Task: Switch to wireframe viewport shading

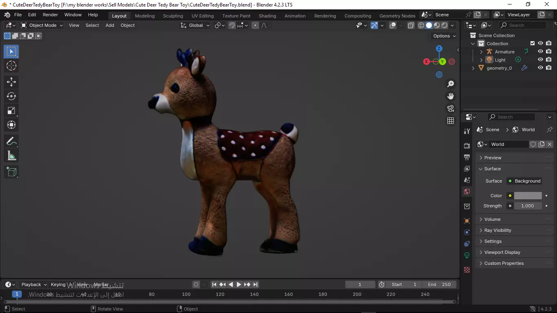Action: 421,25
